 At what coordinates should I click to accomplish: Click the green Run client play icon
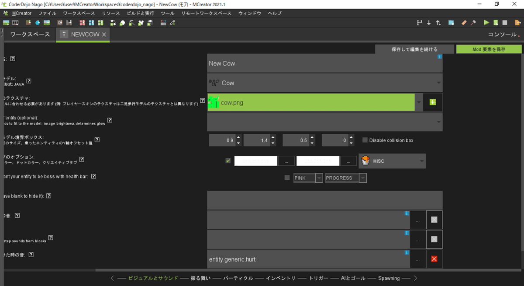pyautogui.click(x=486, y=22)
